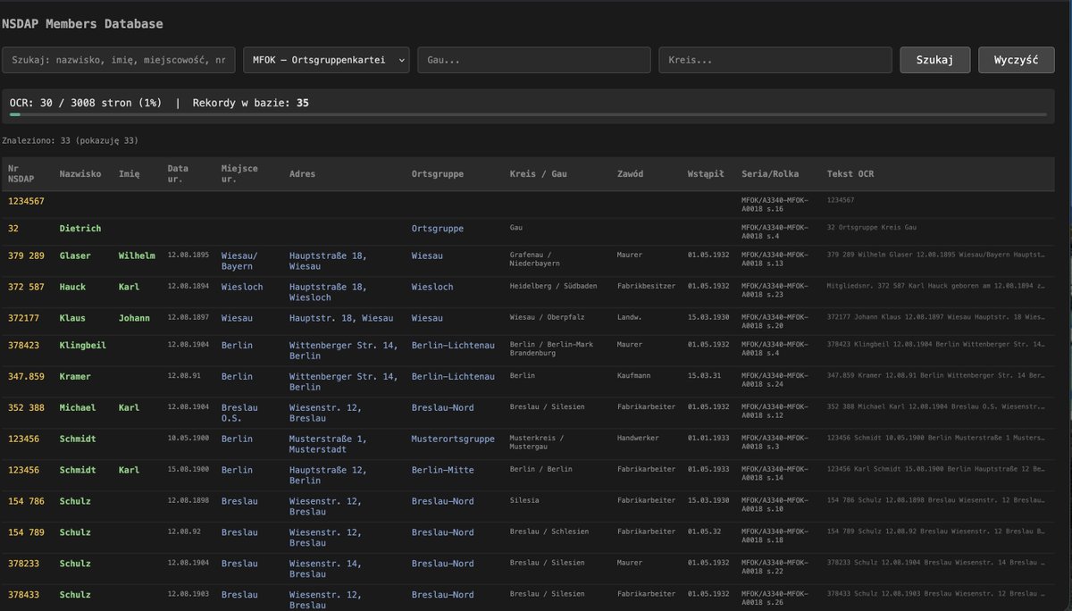Select member number 379 289
Viewport: 1072px width, 611px height.
pyautogui.click(x=26, y=255)
